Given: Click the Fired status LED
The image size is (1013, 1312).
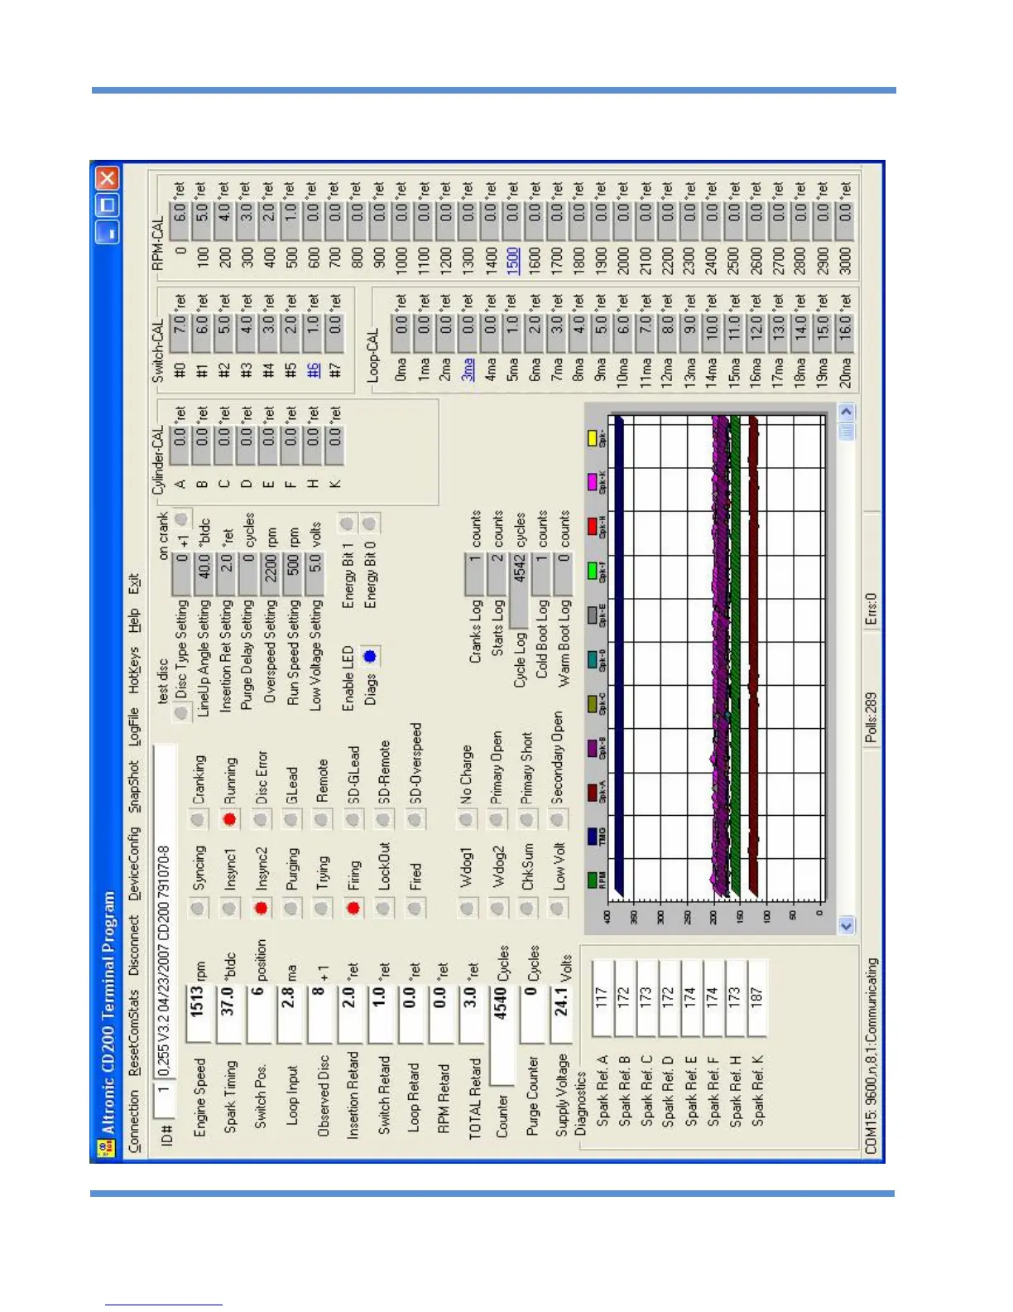Looking at the screenshot, I should (x=415, y=909).
